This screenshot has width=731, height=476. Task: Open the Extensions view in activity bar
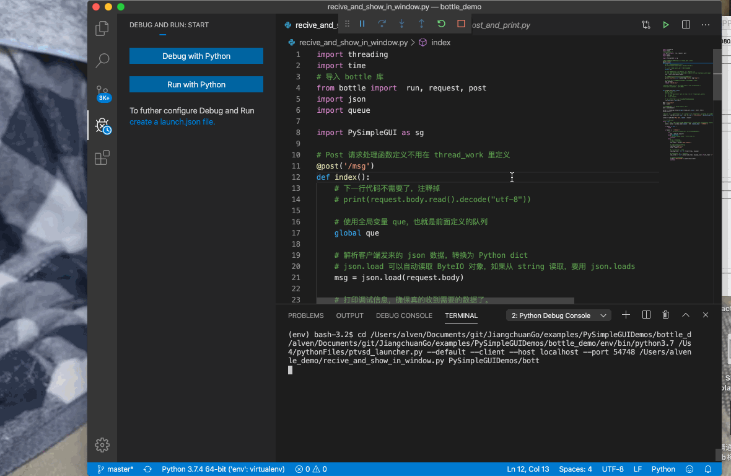pos(102,157)
